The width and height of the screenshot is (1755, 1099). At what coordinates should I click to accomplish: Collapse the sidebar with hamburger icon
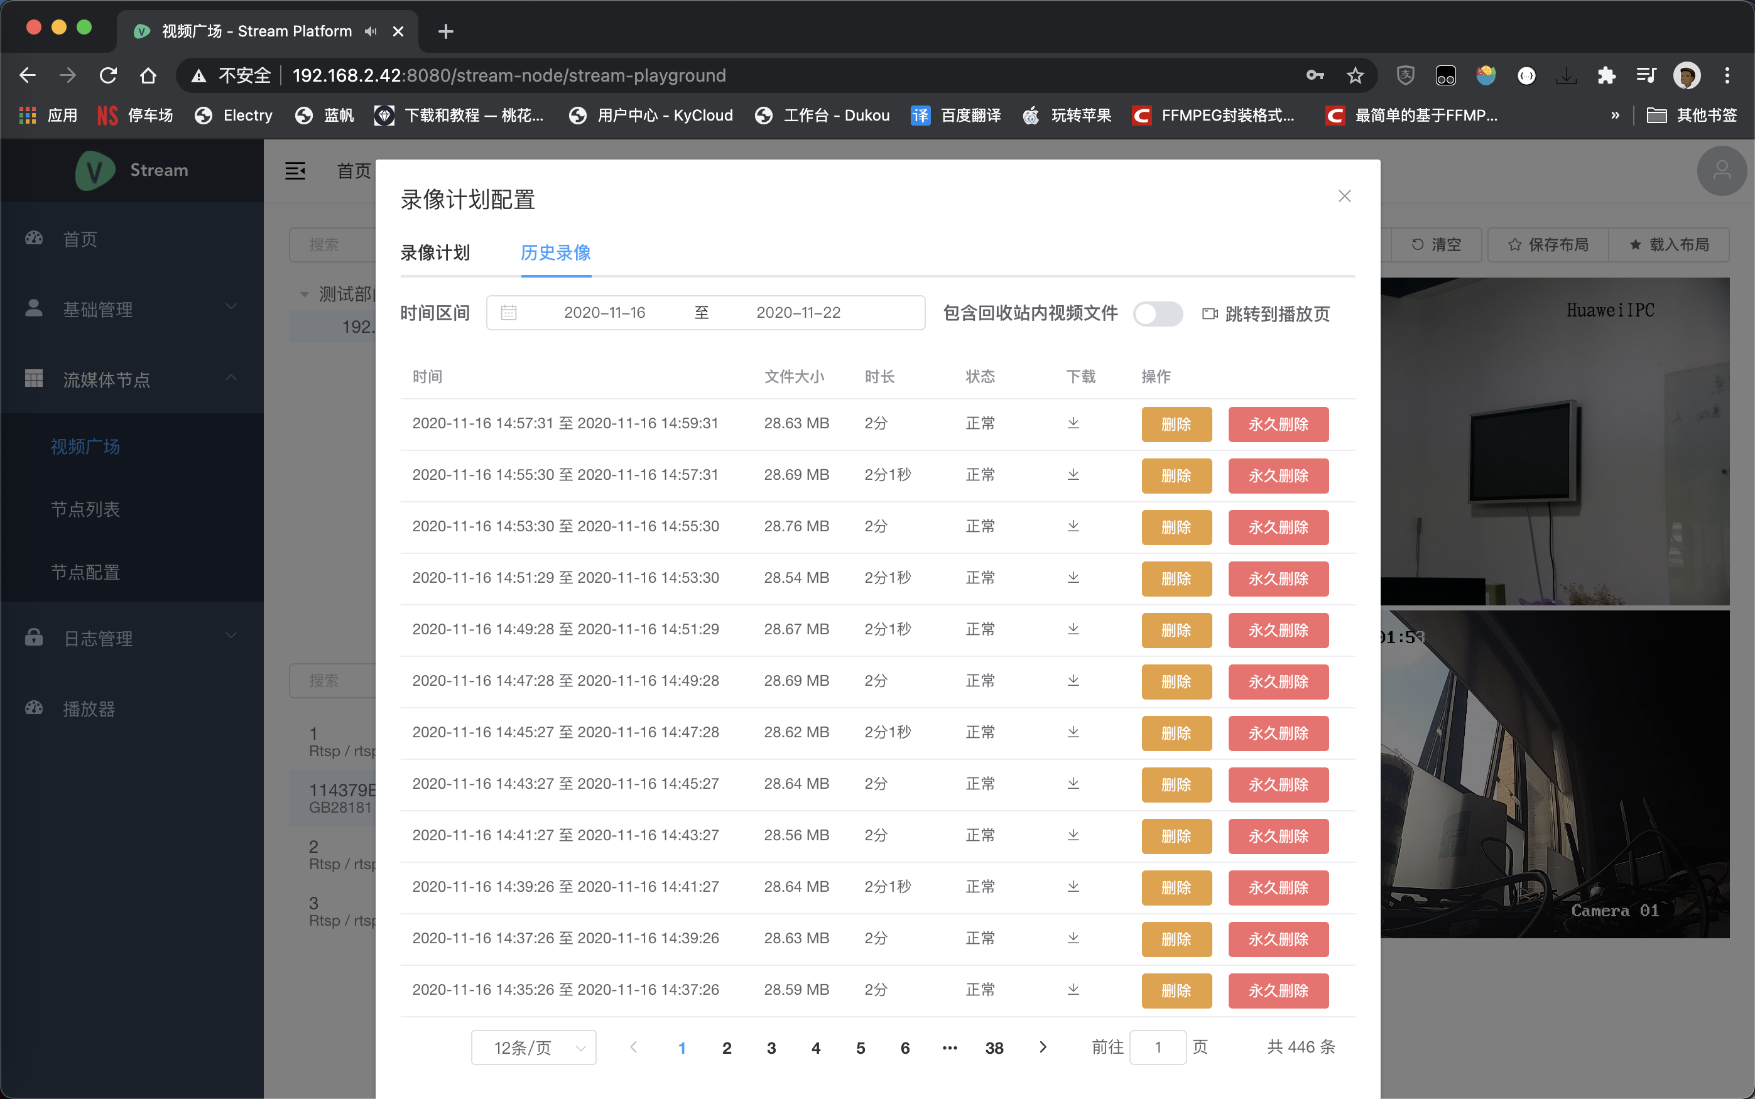[x=295, y=171]
